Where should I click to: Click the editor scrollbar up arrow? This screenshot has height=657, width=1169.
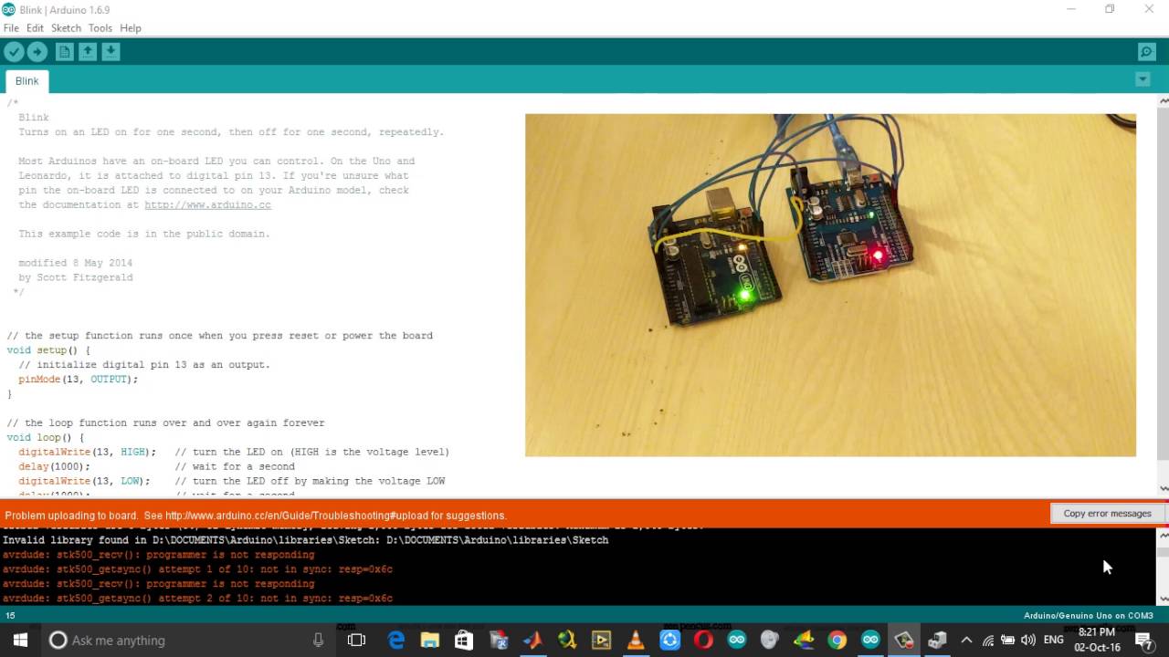1163,100
